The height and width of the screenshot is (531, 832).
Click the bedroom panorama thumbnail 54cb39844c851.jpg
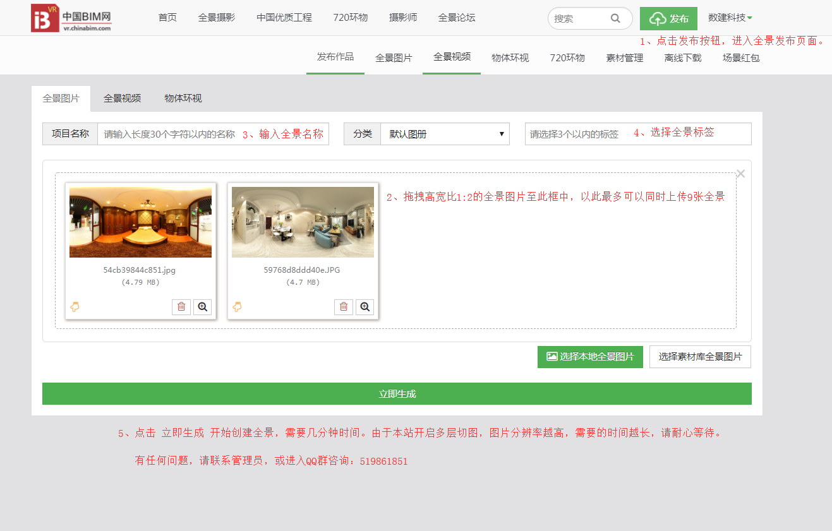[140, 222]
